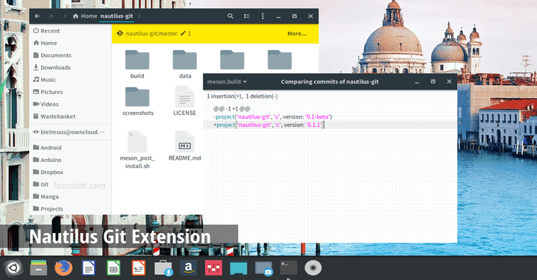Launch Firefox from the dock
Screen dimensions: 537x280
[x=63, y=267]
